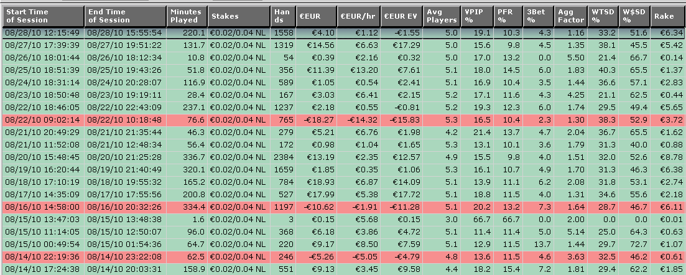The width and height of the screenshot is (686, 275).
Task: Sort by Rake column header
Action: click(667, 16)
